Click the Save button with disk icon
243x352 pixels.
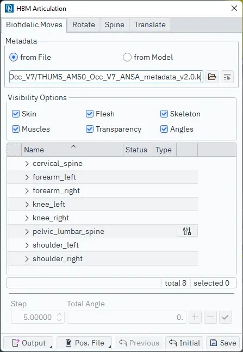(223, 343)
